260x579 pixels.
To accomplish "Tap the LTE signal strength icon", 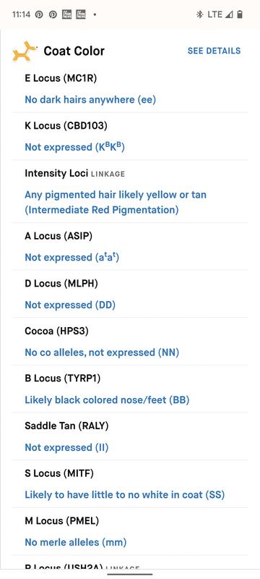I will pos(229,14).
